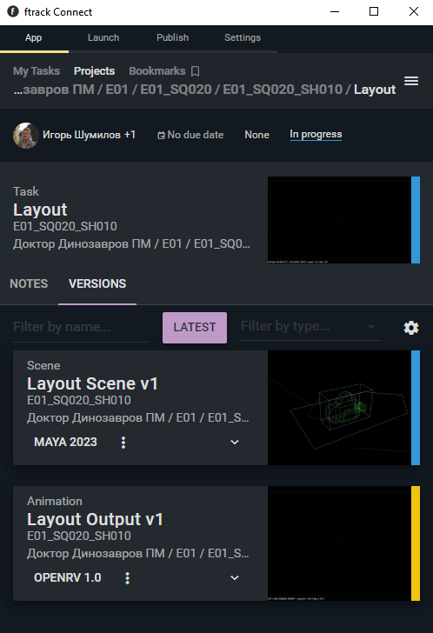
Task: Select the VERSIONS tab
Action: pos(97,283)
